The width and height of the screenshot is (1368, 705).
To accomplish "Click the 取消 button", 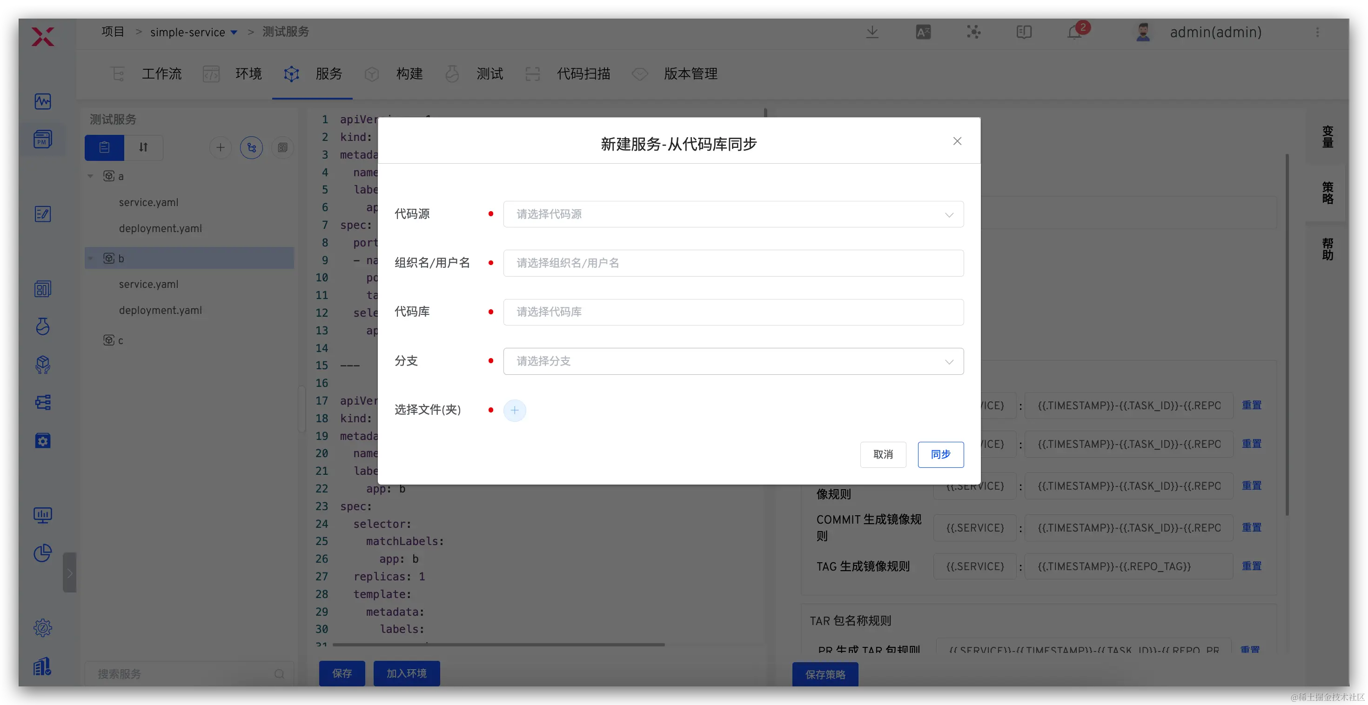I will pyautogui.click(x=883, y=454).
